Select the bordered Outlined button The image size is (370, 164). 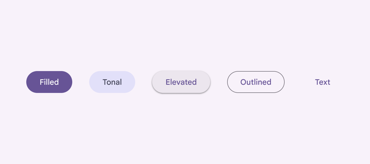(x=256, y=82)
